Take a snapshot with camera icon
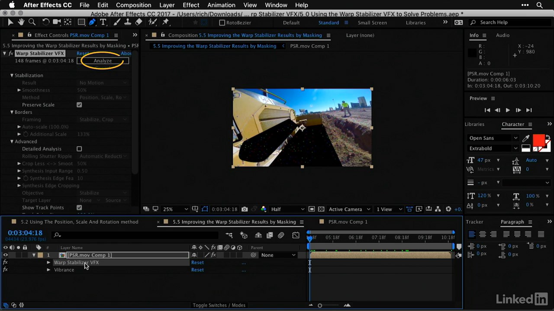Screen dimensions: 554x311 point(245,209)
